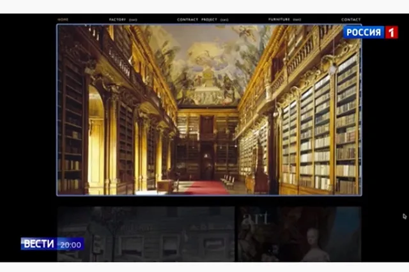Screen dimensions: 409x272
Task: Click the red "1" channel badge
Action: (x=391, y=32)
